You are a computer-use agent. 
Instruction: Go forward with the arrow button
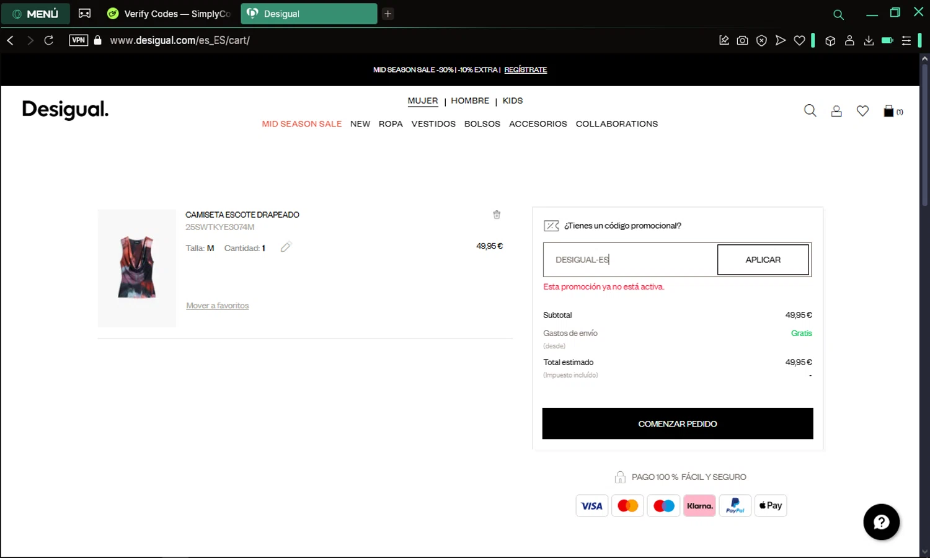30,40
